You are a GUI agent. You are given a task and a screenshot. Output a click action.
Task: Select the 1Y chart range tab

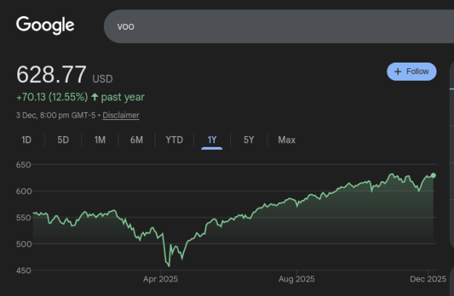tap(212, 140)
